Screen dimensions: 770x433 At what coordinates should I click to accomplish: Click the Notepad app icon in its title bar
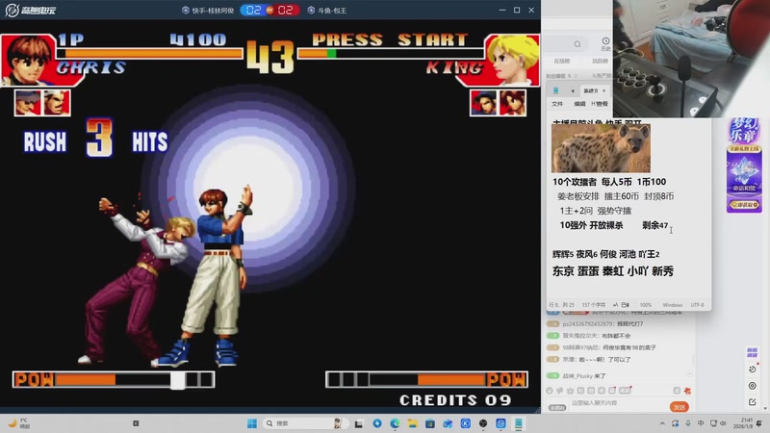click(x=556, y=90)
